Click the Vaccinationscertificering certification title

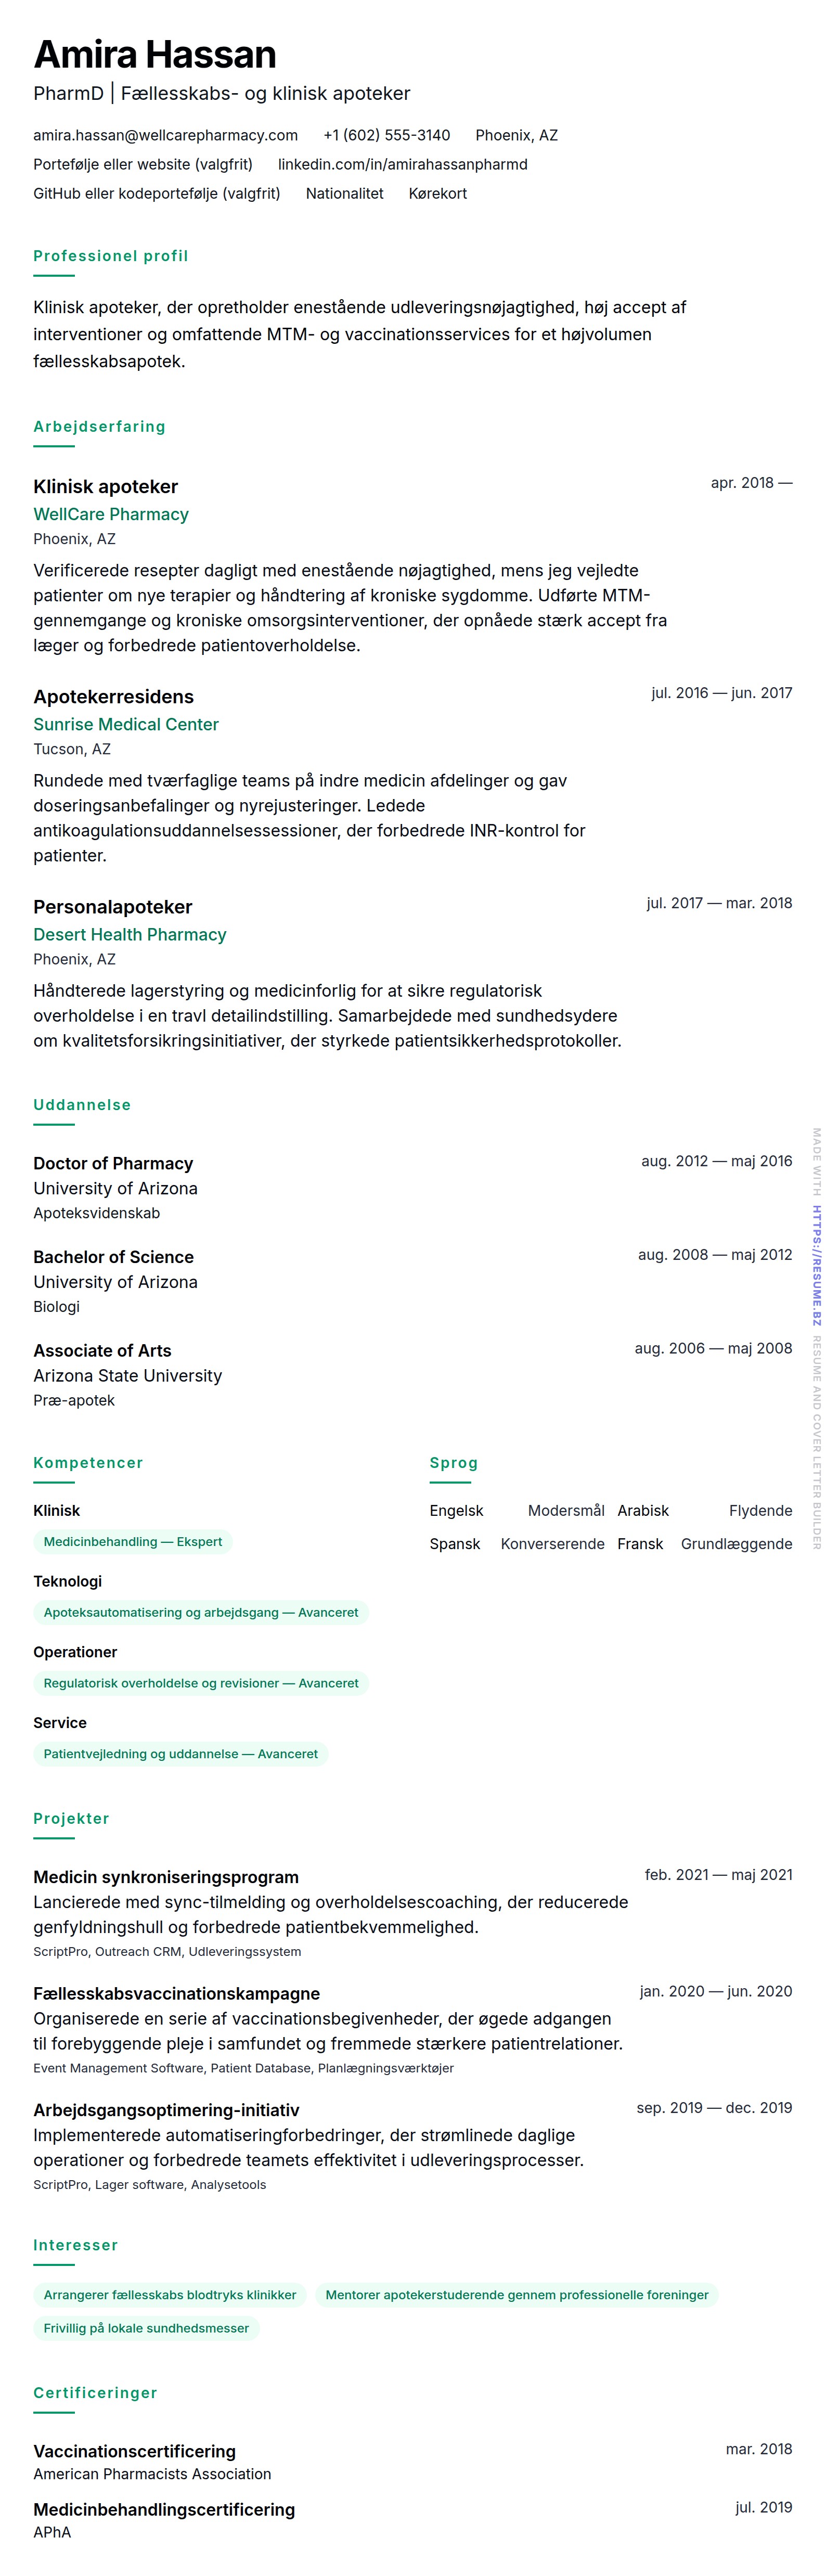135,2451
